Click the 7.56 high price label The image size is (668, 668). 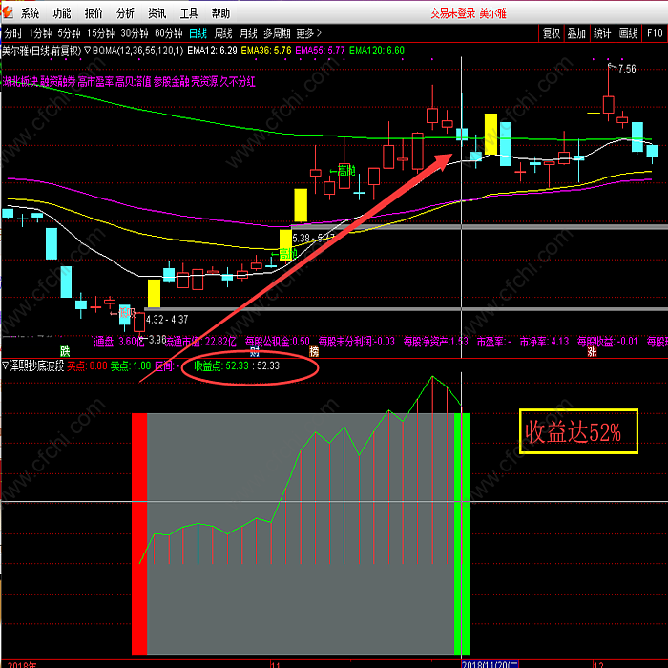[627, 69]
